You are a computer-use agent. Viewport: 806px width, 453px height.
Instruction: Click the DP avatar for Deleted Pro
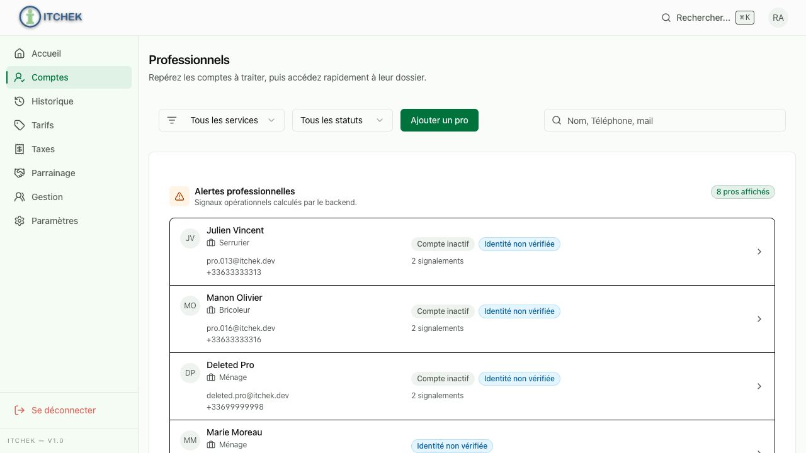[x=190, y=373]
